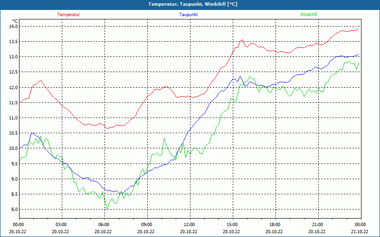Click the 12:00 time label
Screen dimensions: 380x237
[190, 225]
